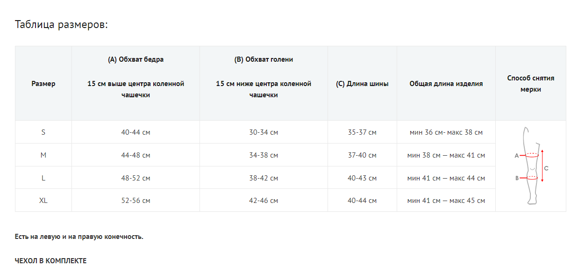585x274 pixels.
Task: Click the "(B) Обхват голени" header text
Action: pos(264,59)
